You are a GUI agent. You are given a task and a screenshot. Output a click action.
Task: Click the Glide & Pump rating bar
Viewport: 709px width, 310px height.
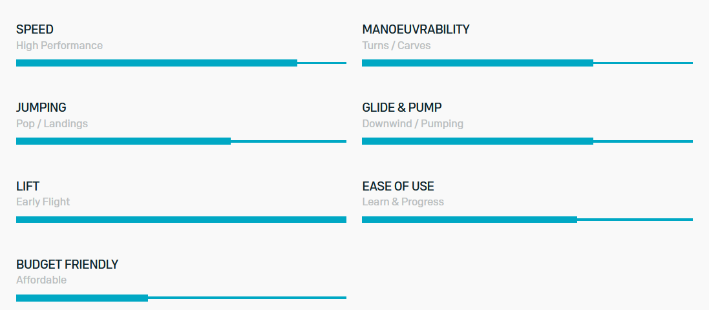(527, 141)
